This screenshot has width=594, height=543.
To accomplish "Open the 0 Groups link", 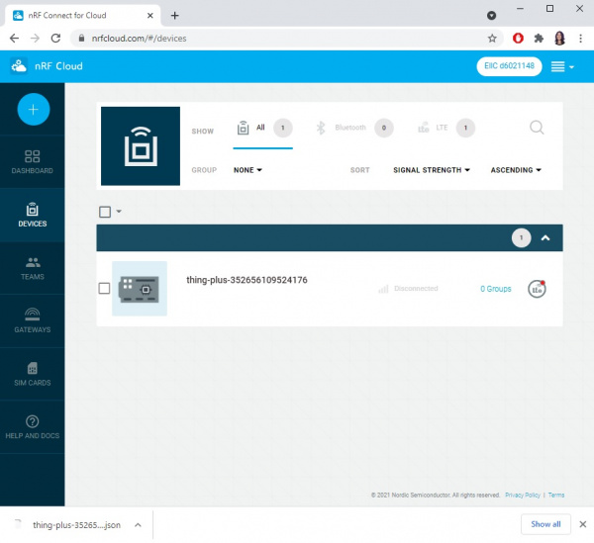I will (x=496, y=289).
